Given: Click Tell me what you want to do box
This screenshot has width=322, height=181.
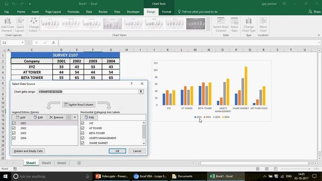Looking at the screenshot, I should (x=198, y=12).
